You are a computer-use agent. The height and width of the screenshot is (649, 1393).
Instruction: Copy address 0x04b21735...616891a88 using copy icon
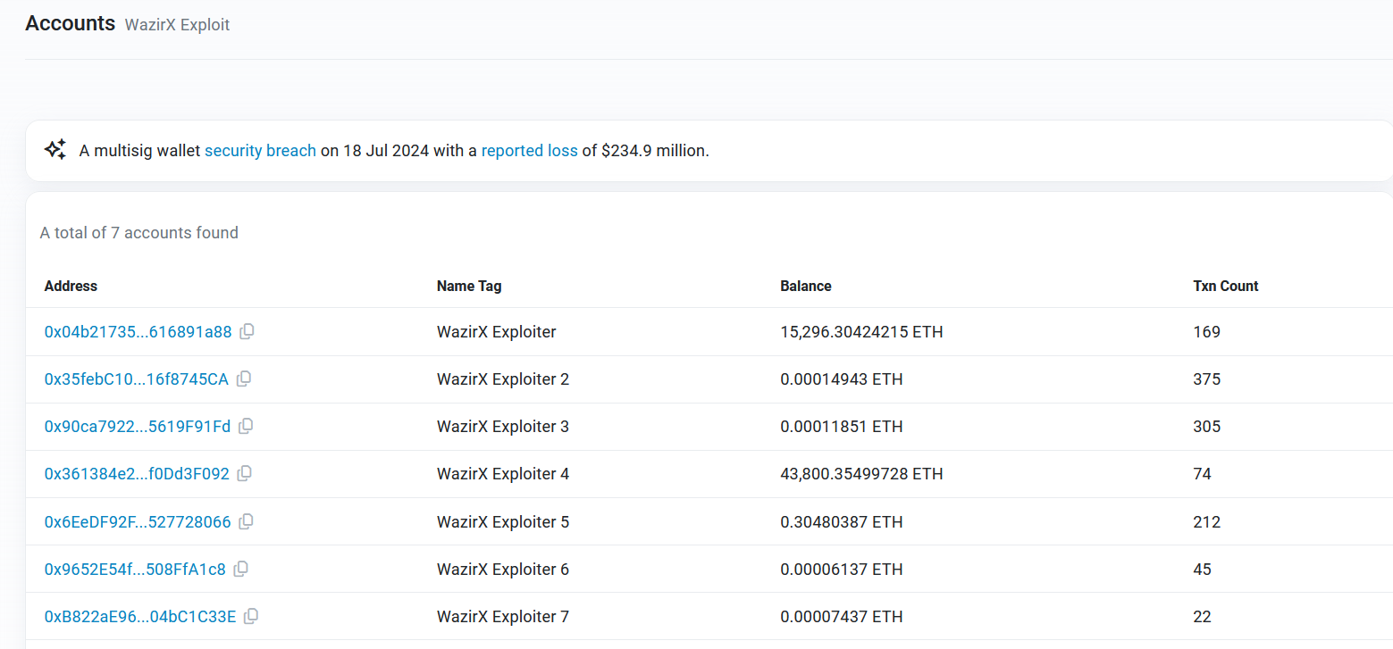[248, 331]
